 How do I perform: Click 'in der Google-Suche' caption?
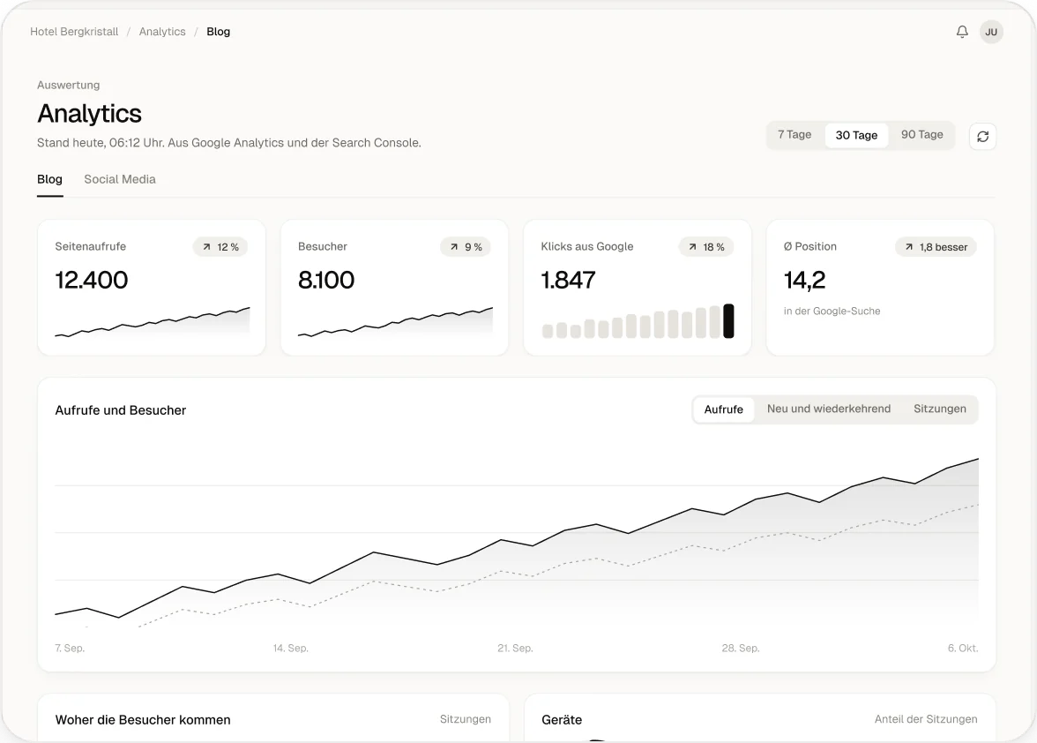tap(832, 311)
